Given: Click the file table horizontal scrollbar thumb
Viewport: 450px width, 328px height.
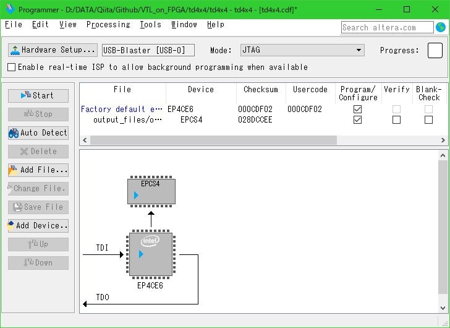Looking at the screenshot, I should [213, 140].
